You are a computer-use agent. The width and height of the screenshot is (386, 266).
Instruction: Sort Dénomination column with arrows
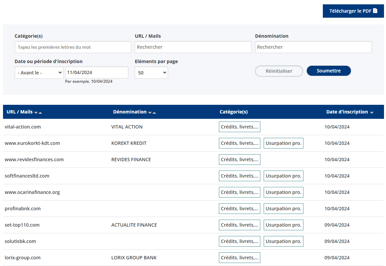point(152,112)
